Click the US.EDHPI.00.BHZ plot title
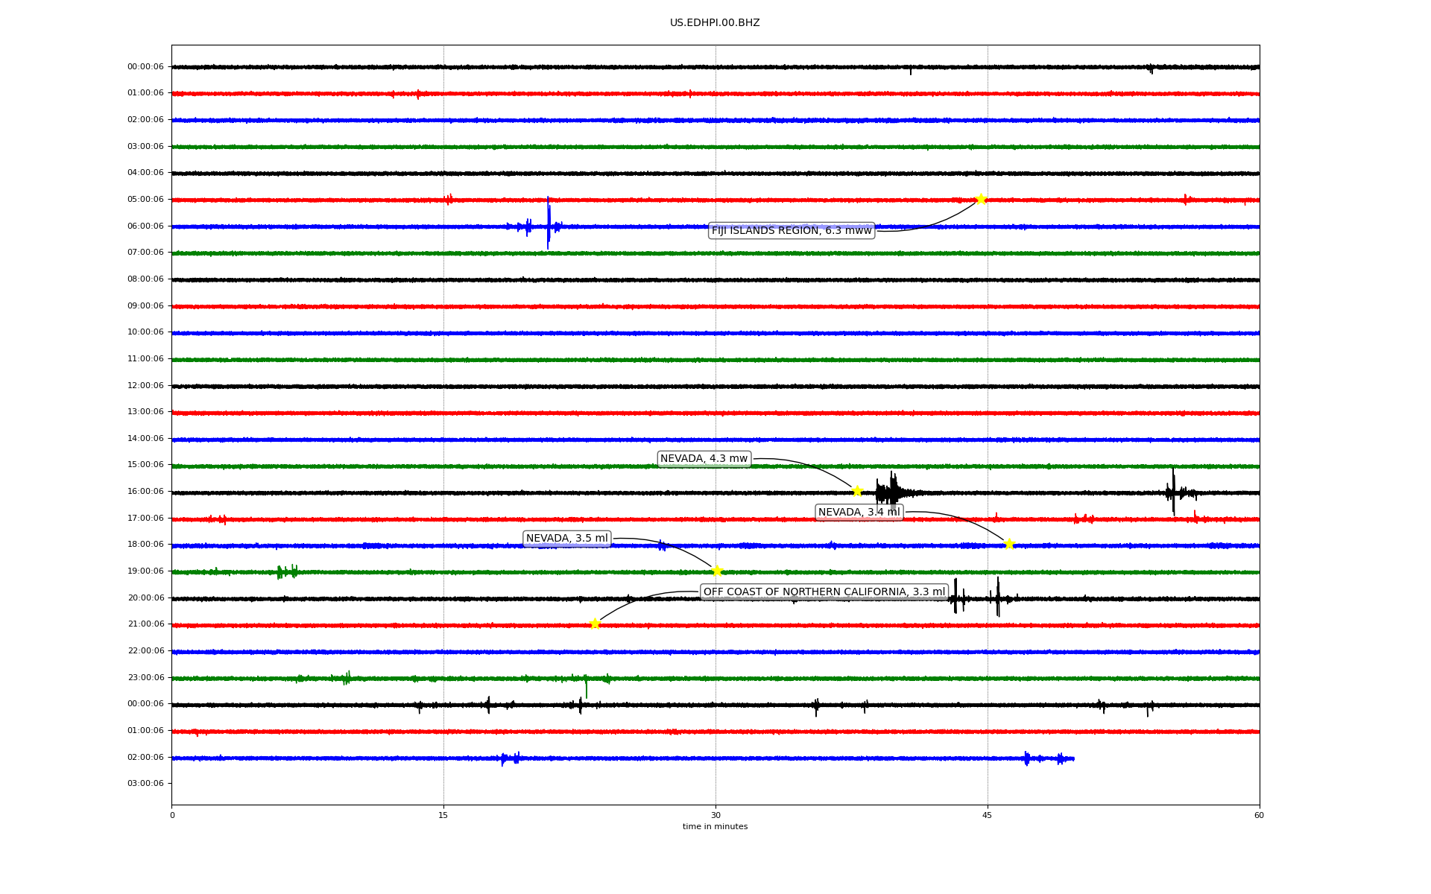1431x894 pixels. (x=715, y=23)
